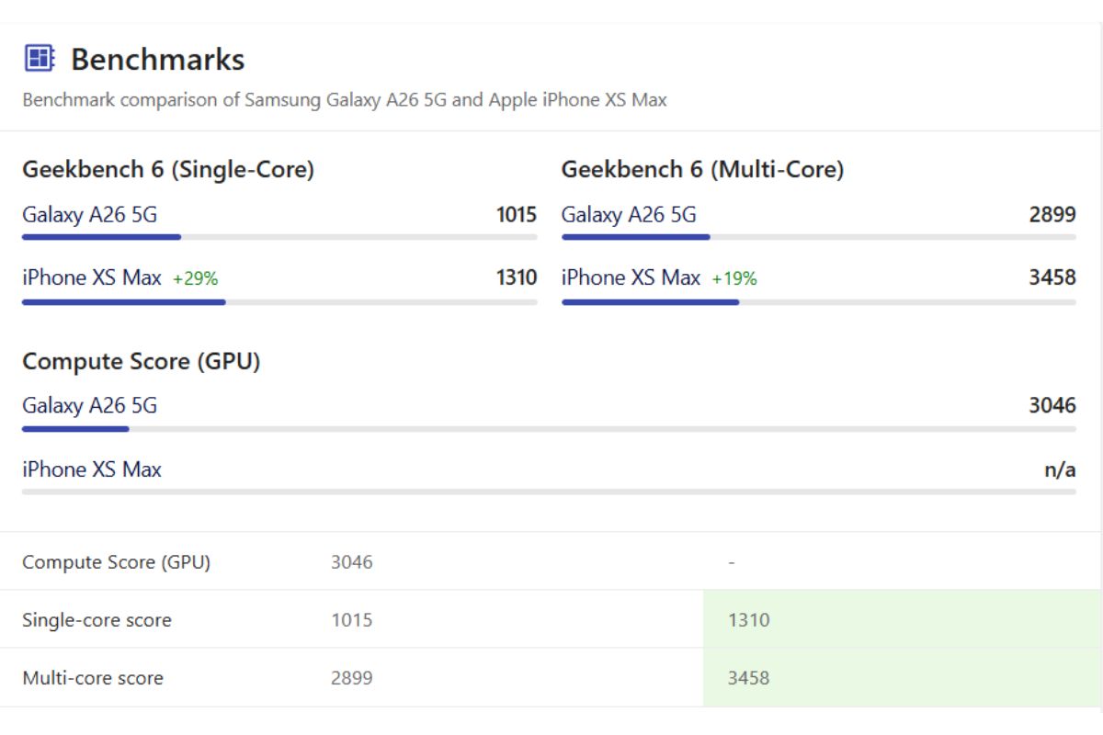Click the n/a GPU value for iPhone
This screenshot has height=735, width=1103.
(1059, 469)
